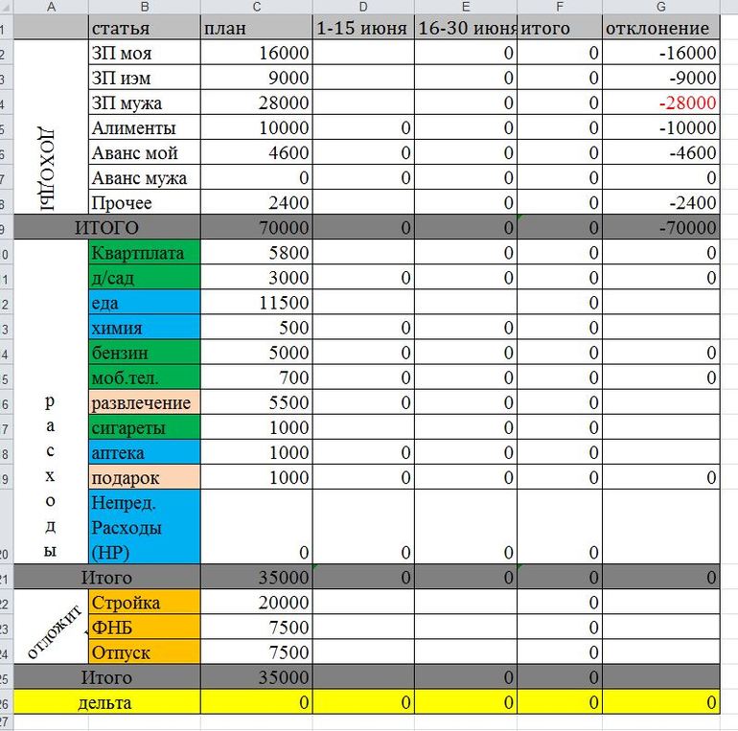The image size is (738, 731).
Task: Select the red -28000 deviation cell
Action: (662, 103)
